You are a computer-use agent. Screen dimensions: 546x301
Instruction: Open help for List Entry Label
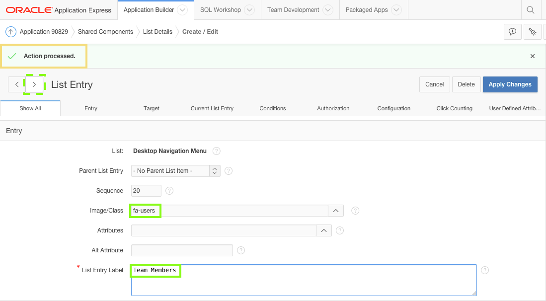485,270
